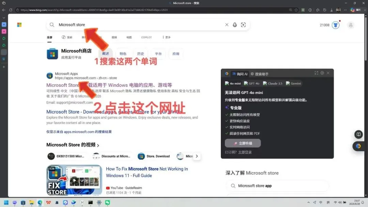Open Microsoft Store - Download apps, games link

tap(113, 112)
